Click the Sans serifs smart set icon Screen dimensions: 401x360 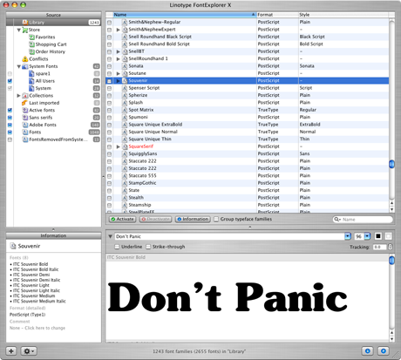pyautogui.click(x=25, y=118)
